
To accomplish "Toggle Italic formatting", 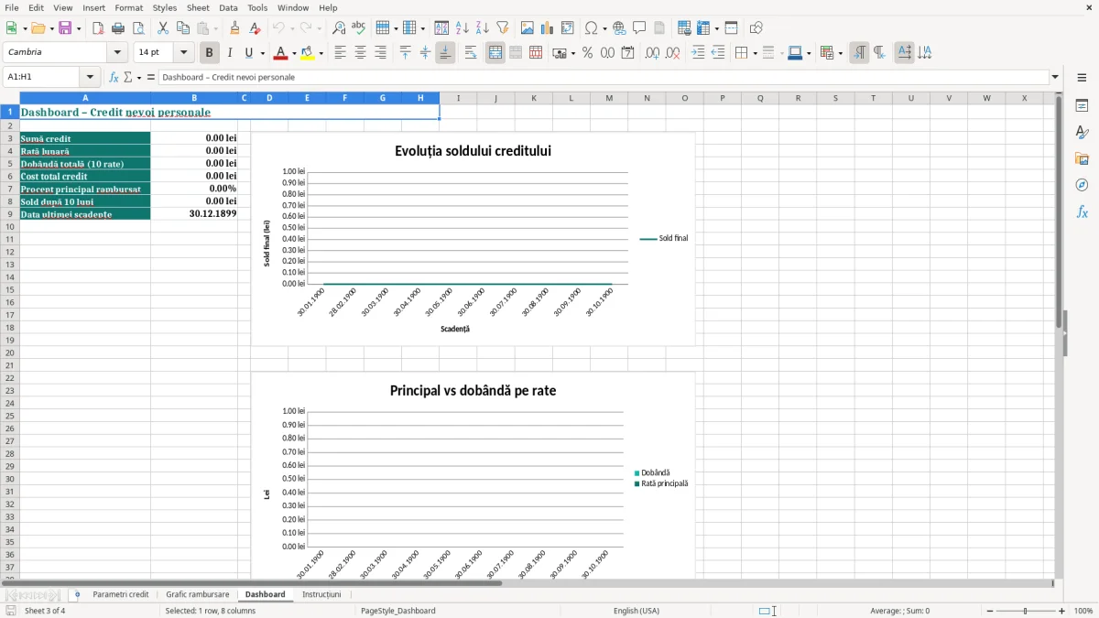I will pos(230,53).
